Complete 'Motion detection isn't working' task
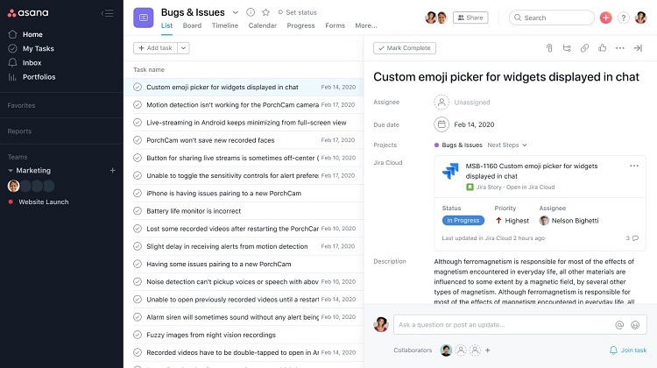This screenshot has width=657, height=368. pos(138,105)
